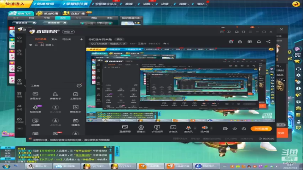303x170 pixels.
Task: Select 我的场景 tab
Action: [x=41, y=39]
